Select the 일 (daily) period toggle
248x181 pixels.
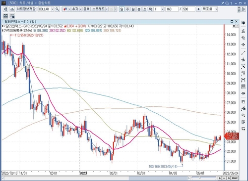coord(122,9)
